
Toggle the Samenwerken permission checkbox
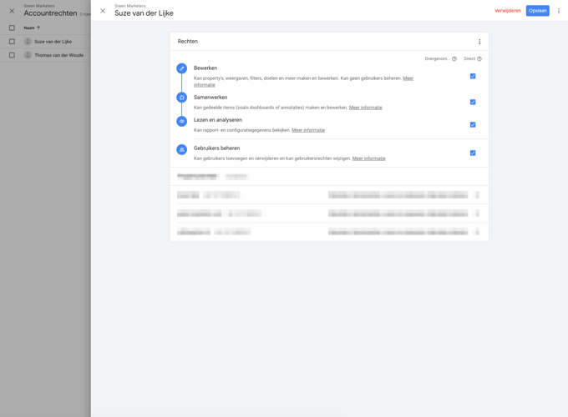473,102
